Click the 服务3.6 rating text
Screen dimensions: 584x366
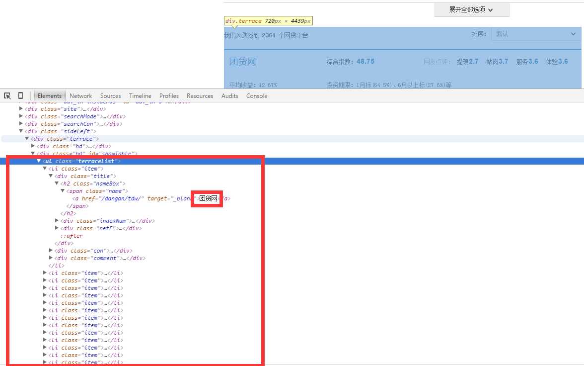pyautogui.click(x=527, y=62)
